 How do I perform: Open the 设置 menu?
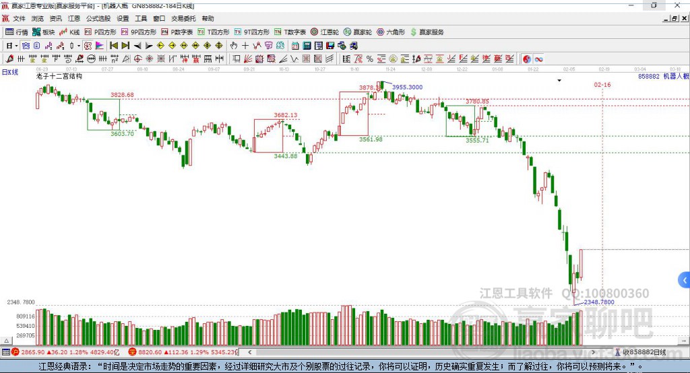(123, 18)
